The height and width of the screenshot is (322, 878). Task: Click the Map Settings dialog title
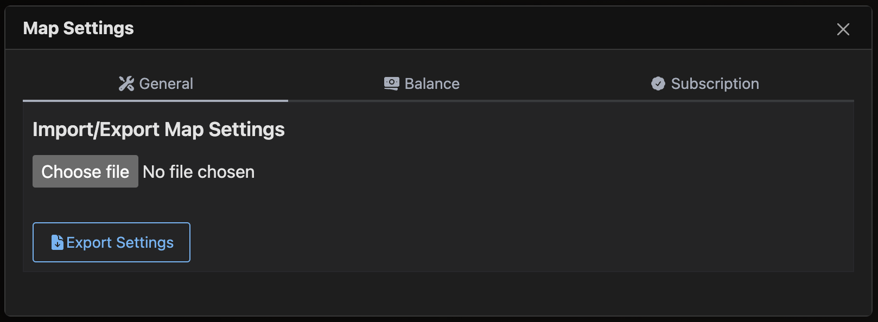tap(79, 28)
